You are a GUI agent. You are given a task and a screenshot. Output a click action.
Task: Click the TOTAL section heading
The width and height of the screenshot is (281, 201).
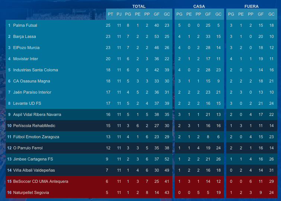pyautogui.click(x=139, y=6)
